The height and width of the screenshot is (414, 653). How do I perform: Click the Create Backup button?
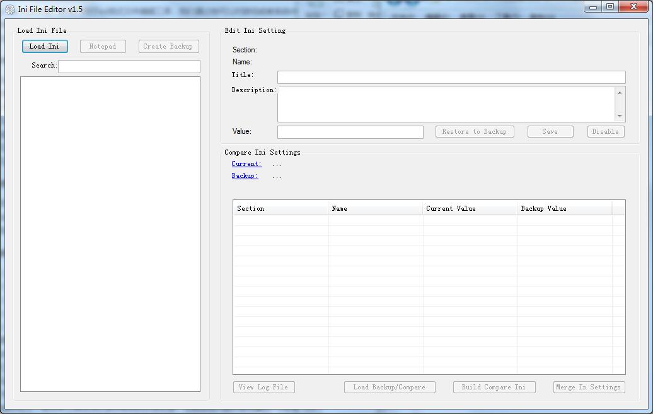click(x=168, y=46)
